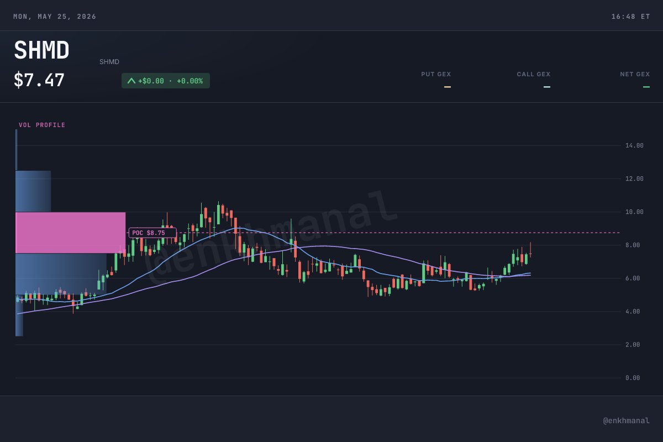
Task: Click the blue volume bar spanning 10 to 12.50
Action: point(33,191)
